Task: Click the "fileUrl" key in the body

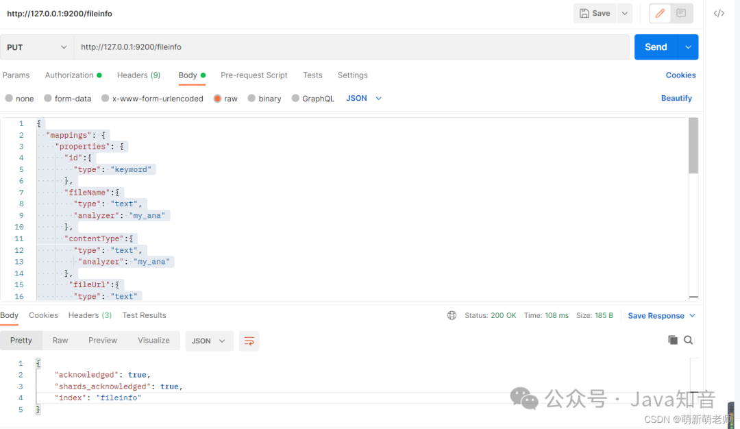Action: [x=89, y=284]
